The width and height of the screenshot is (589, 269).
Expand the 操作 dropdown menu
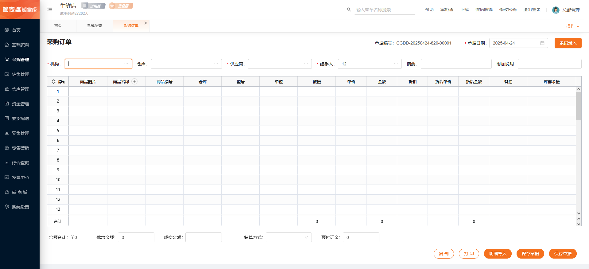click(573, 26)
